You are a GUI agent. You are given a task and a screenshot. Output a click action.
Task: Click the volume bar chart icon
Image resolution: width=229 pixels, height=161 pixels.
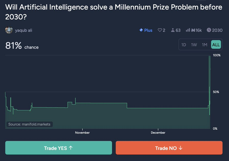pyautogui.click(x=188, y=30)
